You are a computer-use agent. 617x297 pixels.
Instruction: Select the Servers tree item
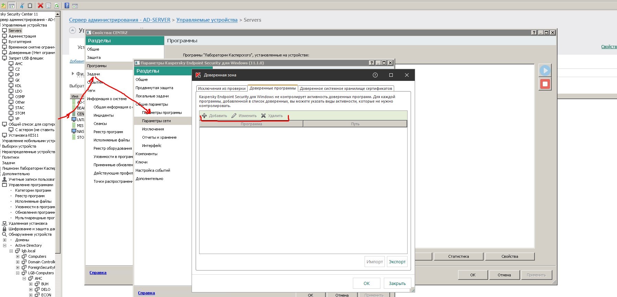click(x=15, y=31)
